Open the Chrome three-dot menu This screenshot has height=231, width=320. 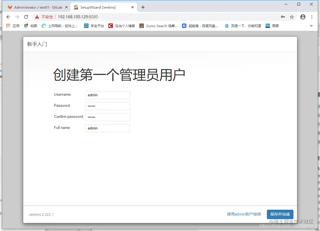pos(312,17)
